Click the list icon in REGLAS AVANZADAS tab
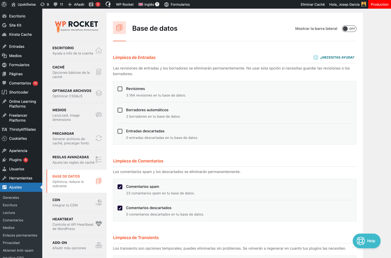 pos(99,160)
